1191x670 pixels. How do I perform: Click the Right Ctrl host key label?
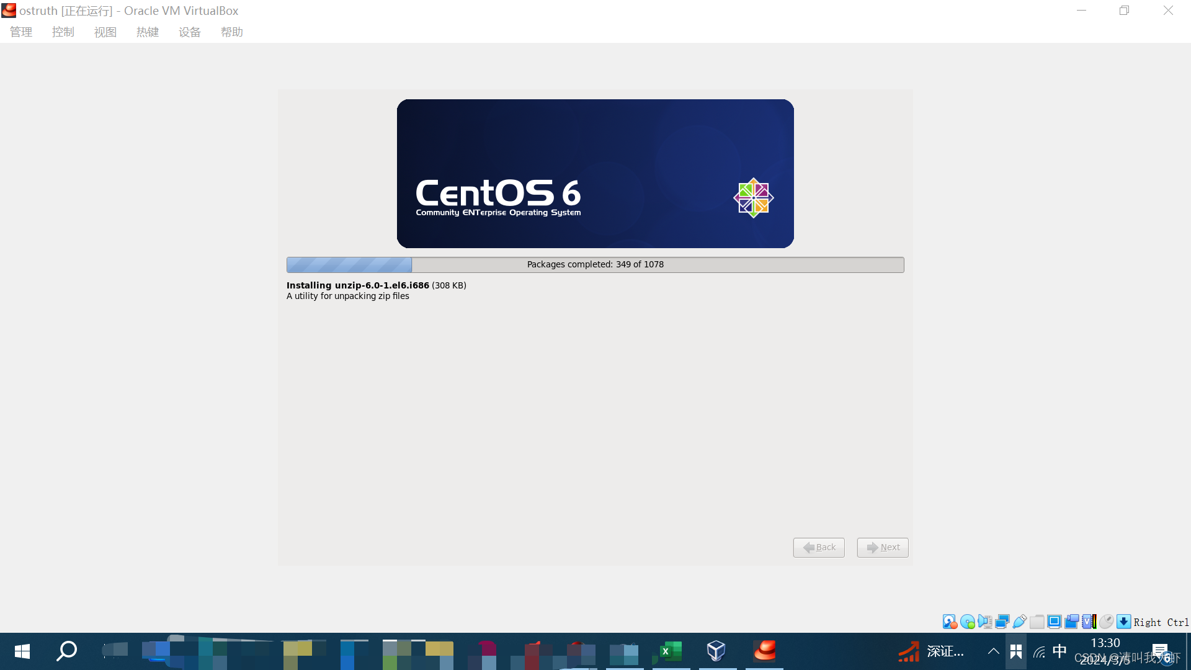click(1161, 622)
